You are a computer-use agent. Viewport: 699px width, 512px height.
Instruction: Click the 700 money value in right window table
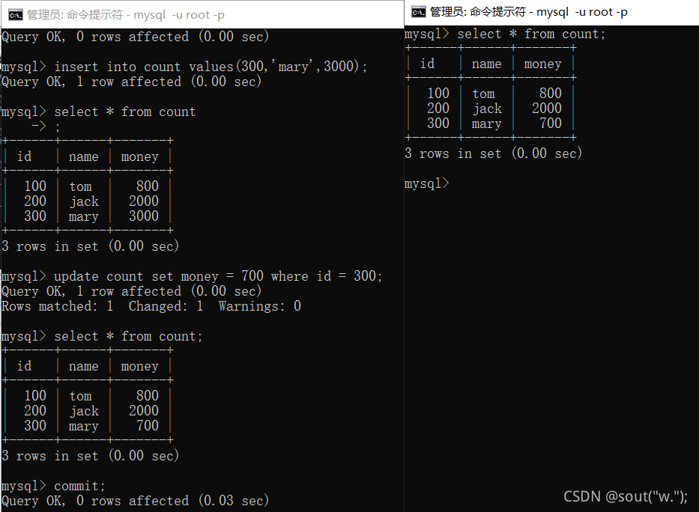[551, 124]
